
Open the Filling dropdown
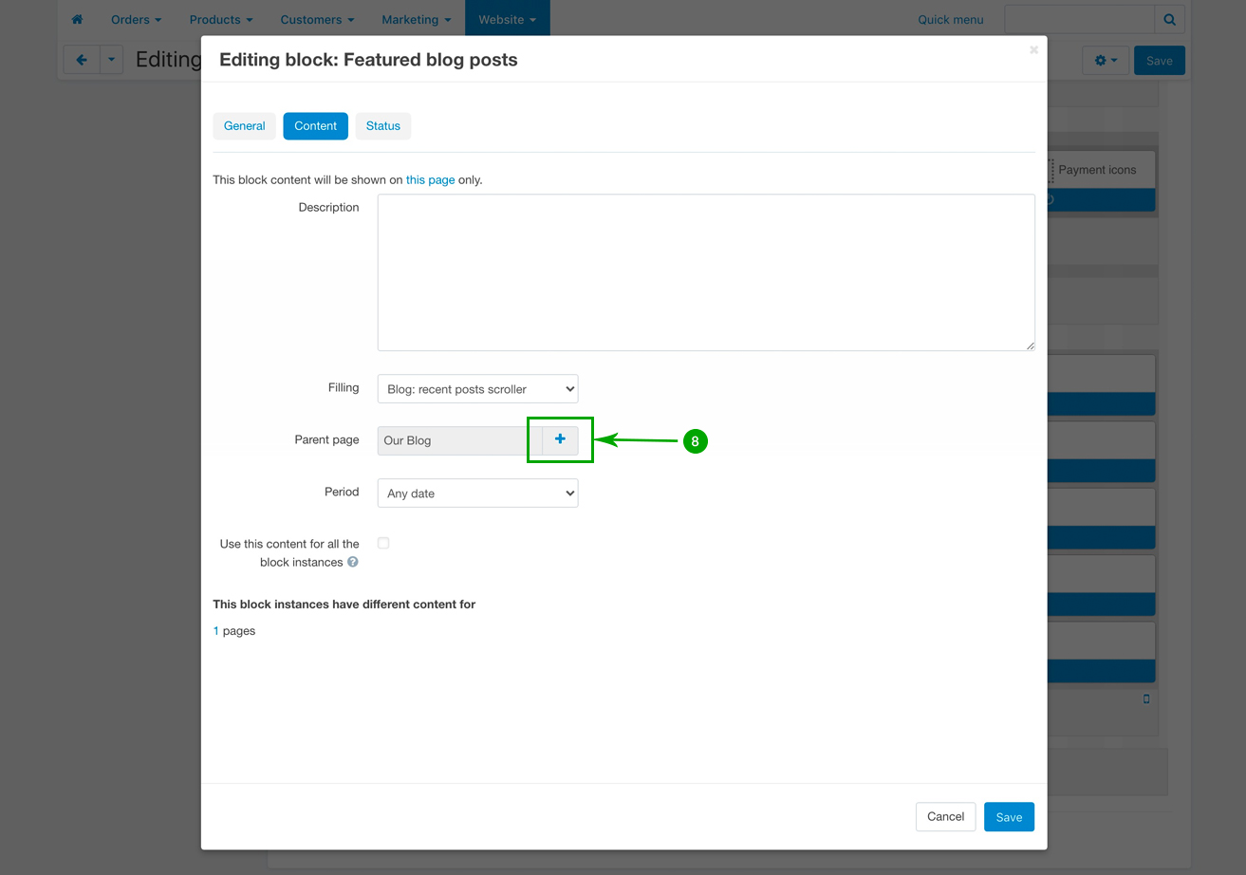[x=477, y=389]
